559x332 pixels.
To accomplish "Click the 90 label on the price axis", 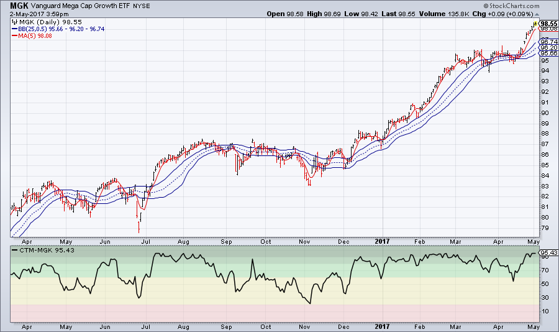I will 545,113.
